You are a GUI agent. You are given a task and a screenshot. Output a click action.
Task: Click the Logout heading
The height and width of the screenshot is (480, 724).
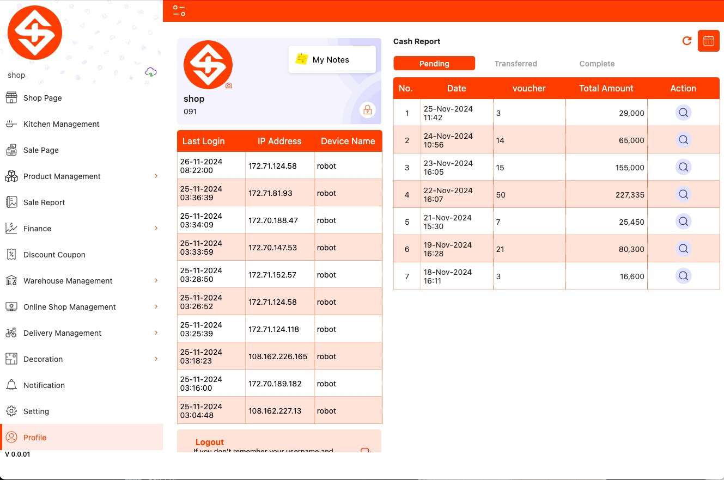coord(210,442)
